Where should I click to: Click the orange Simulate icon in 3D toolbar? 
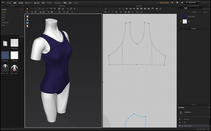(x=27, y=9)
